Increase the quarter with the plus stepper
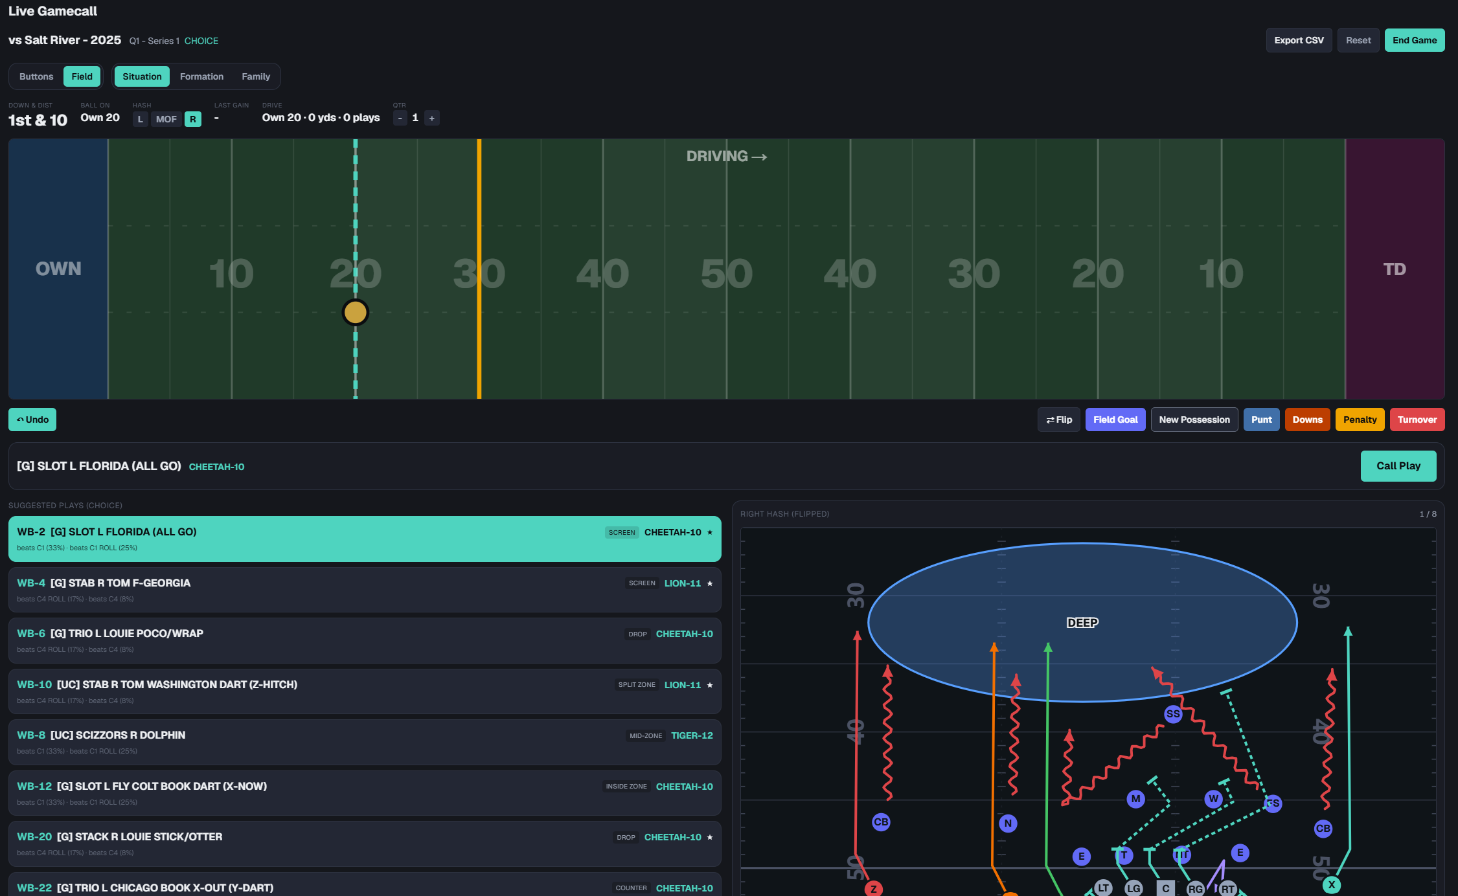This screenshot has height=896, width=1458. (432, 118)
